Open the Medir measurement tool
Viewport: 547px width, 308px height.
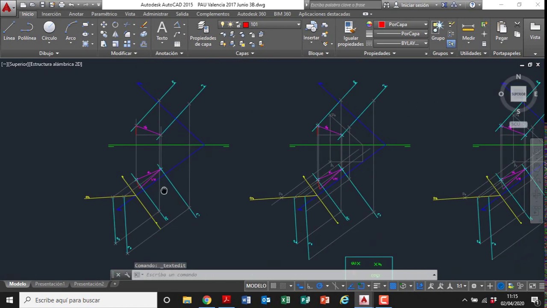click(468, 31)
